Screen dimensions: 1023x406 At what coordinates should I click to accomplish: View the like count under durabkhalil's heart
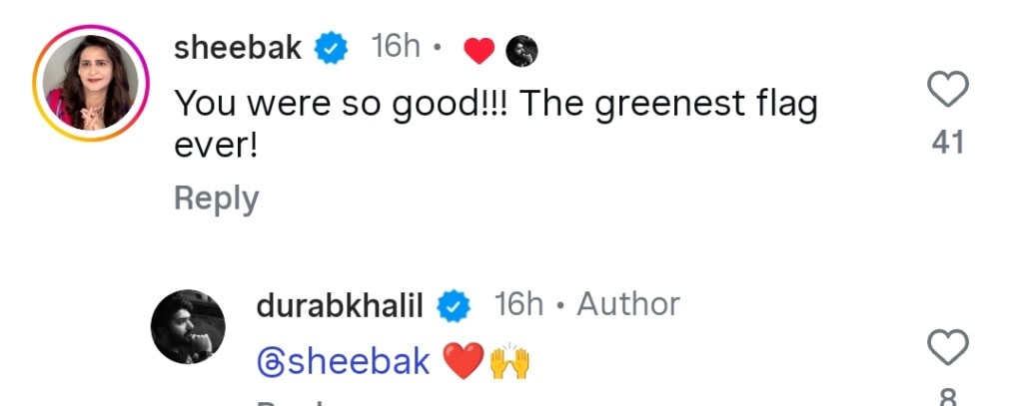pyautogui.click(x=947, y=397)
